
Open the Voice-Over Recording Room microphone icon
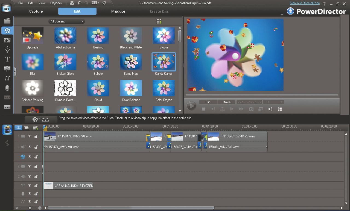coord(7,88)
